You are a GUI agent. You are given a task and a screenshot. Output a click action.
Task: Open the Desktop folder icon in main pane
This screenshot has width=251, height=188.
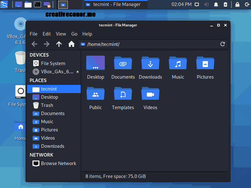click(96, 63)
